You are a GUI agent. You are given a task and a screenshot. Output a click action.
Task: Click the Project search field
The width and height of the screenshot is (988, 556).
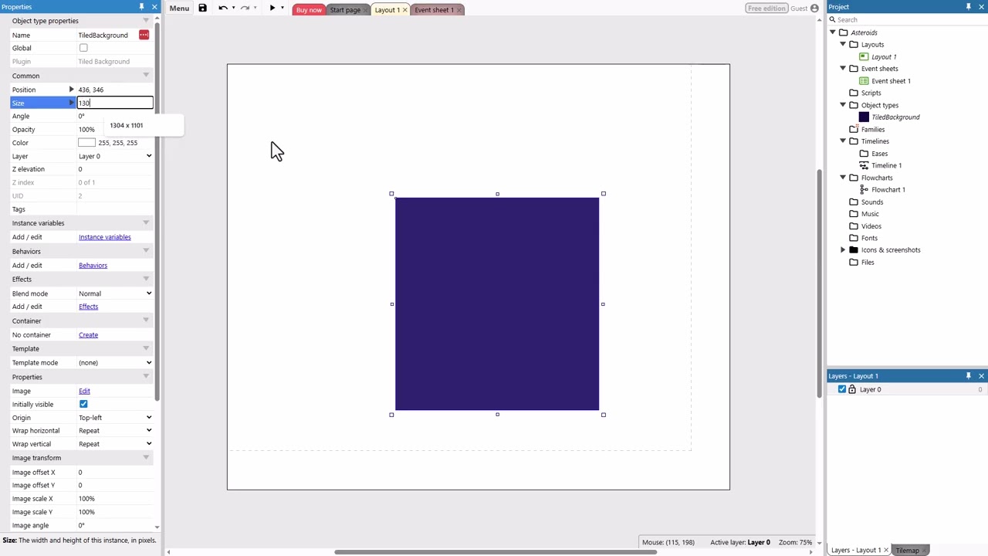tap(907, 19)
